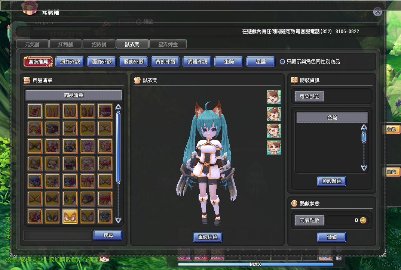Click 儲值 to top up points

332,237
